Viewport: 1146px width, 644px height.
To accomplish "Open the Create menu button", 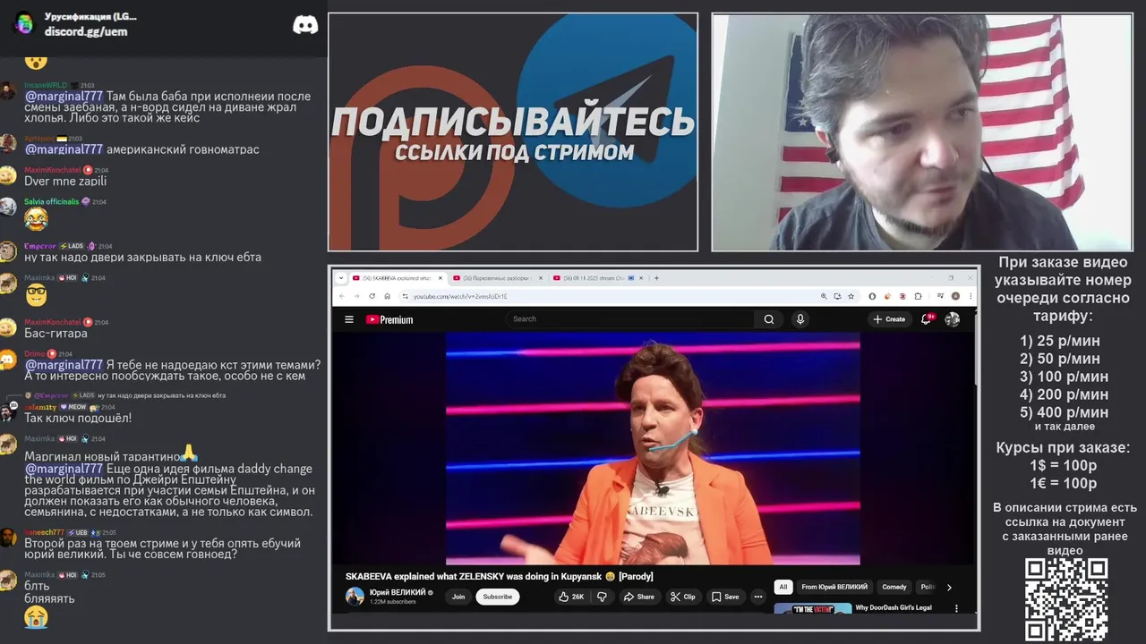I will click(889, 319).
